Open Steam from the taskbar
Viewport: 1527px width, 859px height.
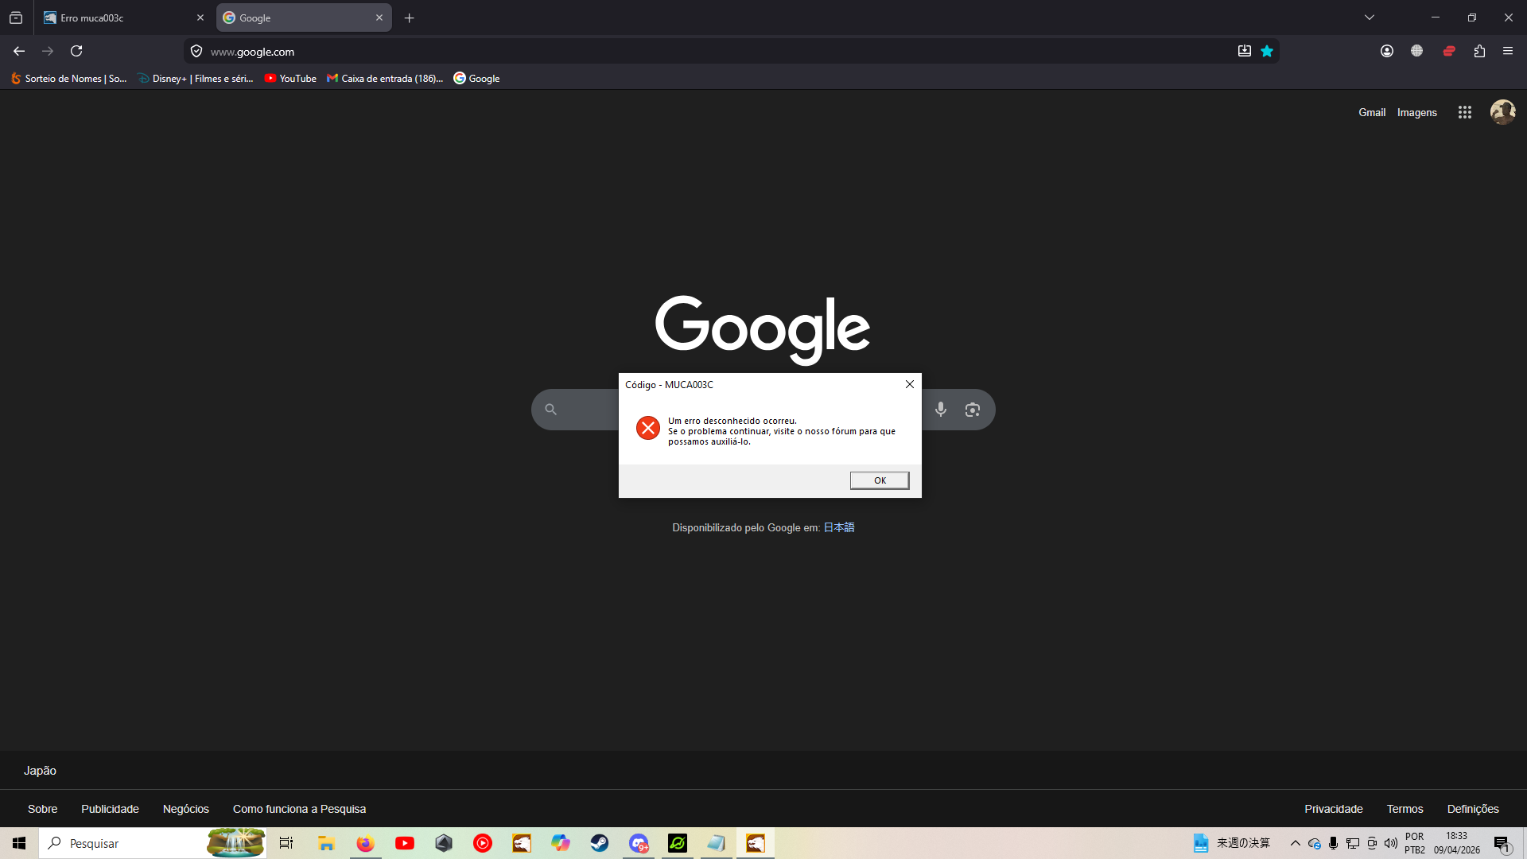(599, 843)
